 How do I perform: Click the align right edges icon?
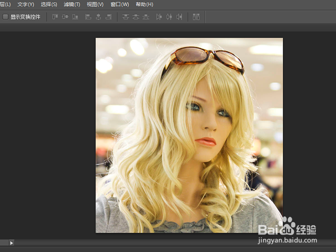(x=108, y=16)
